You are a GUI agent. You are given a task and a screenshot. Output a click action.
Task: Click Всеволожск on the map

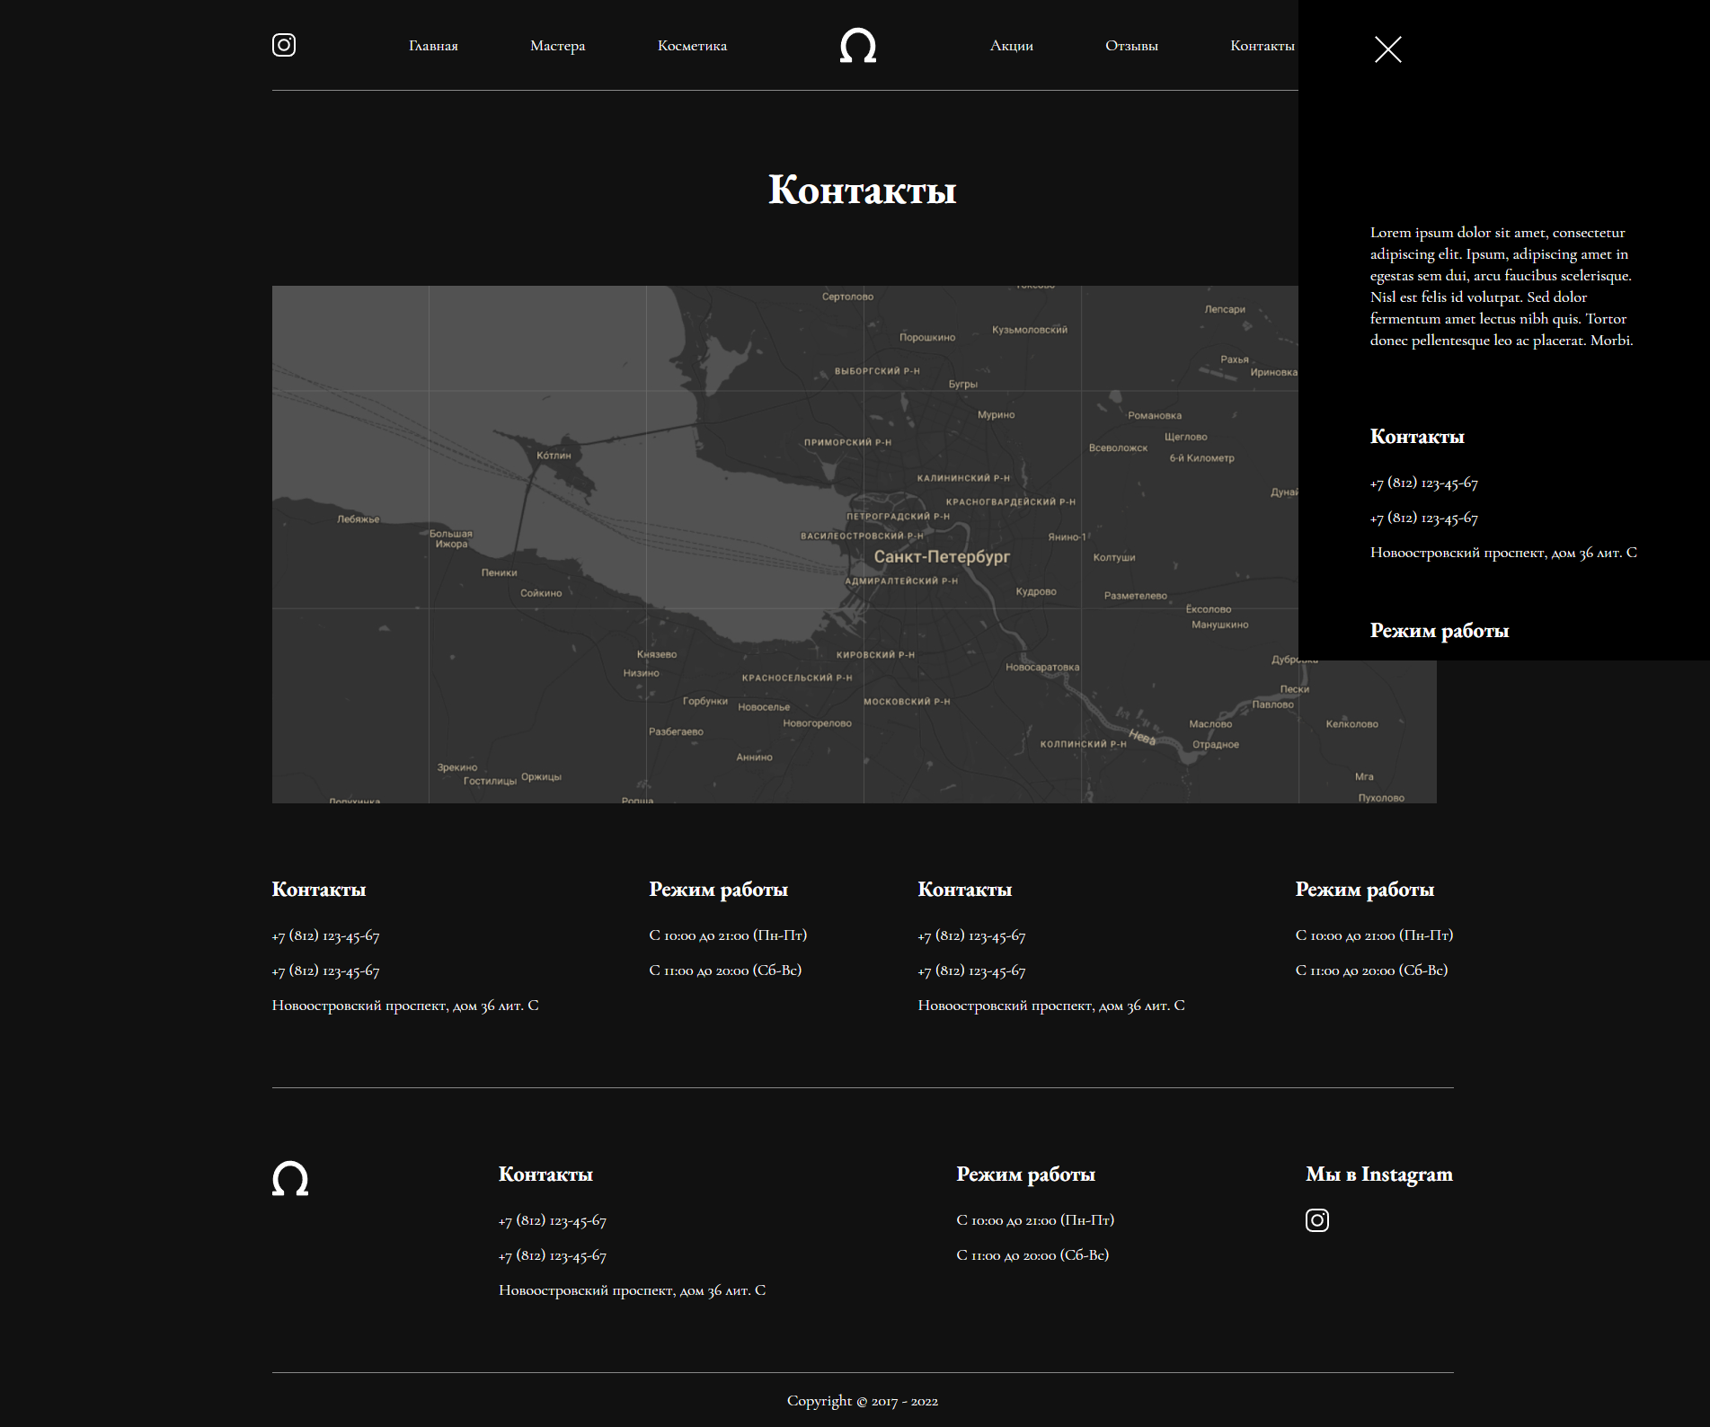[x=1118, y=448]
